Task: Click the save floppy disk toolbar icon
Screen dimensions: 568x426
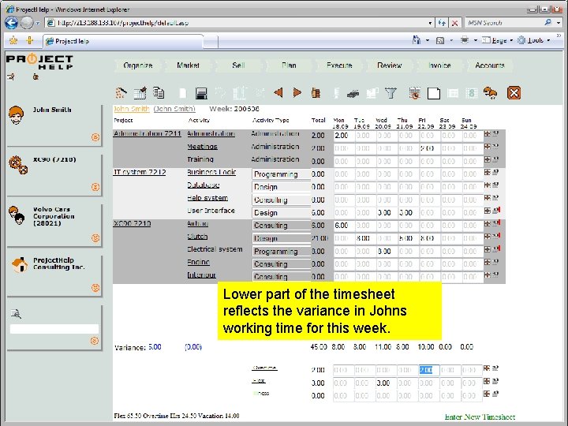Action: (x=201, y=93)
